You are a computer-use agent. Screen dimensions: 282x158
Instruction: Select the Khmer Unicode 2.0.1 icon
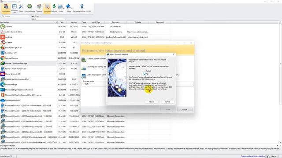(3, 74)
